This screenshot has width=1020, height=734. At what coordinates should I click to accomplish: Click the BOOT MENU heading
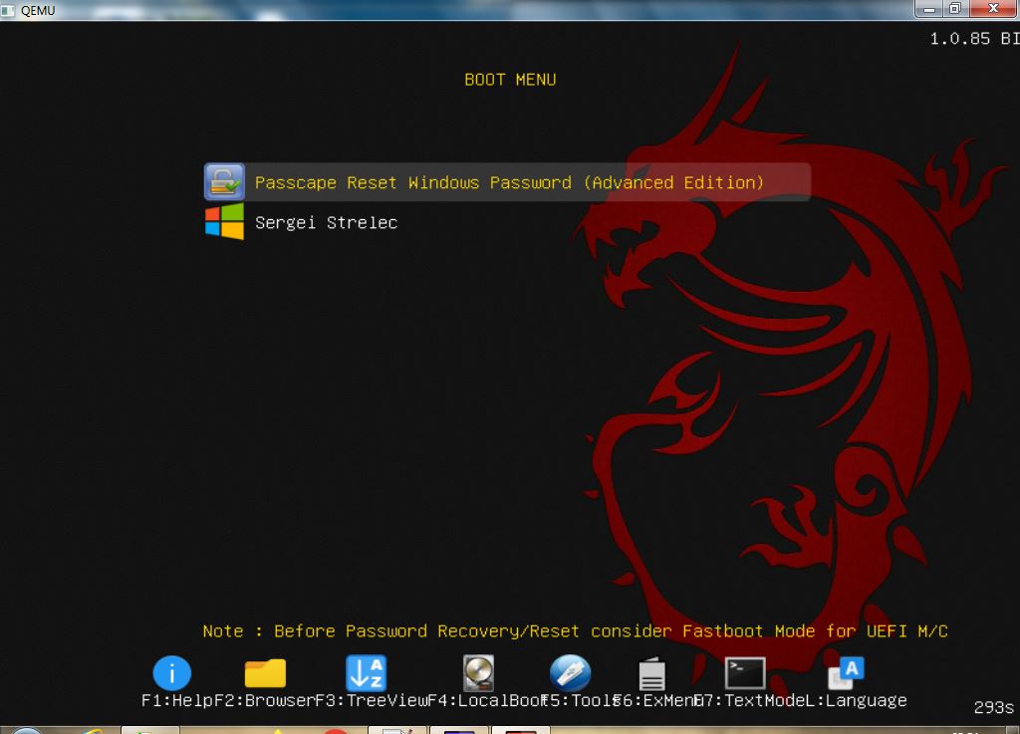[510, 80]
